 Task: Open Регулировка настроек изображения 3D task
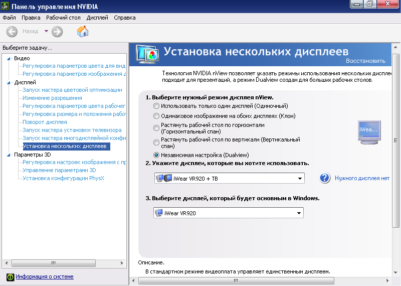tap(74, 162)
